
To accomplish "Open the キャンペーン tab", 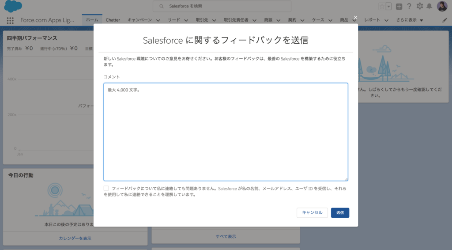I will coord(139,20).
